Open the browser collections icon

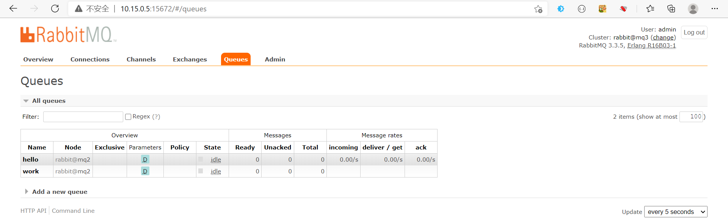(x=671, y=9)
